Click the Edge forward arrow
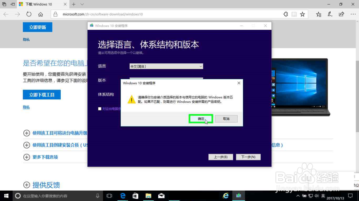The height and width of the screenshot is (201, 359). pyautogui.click(x=17, y=14)
